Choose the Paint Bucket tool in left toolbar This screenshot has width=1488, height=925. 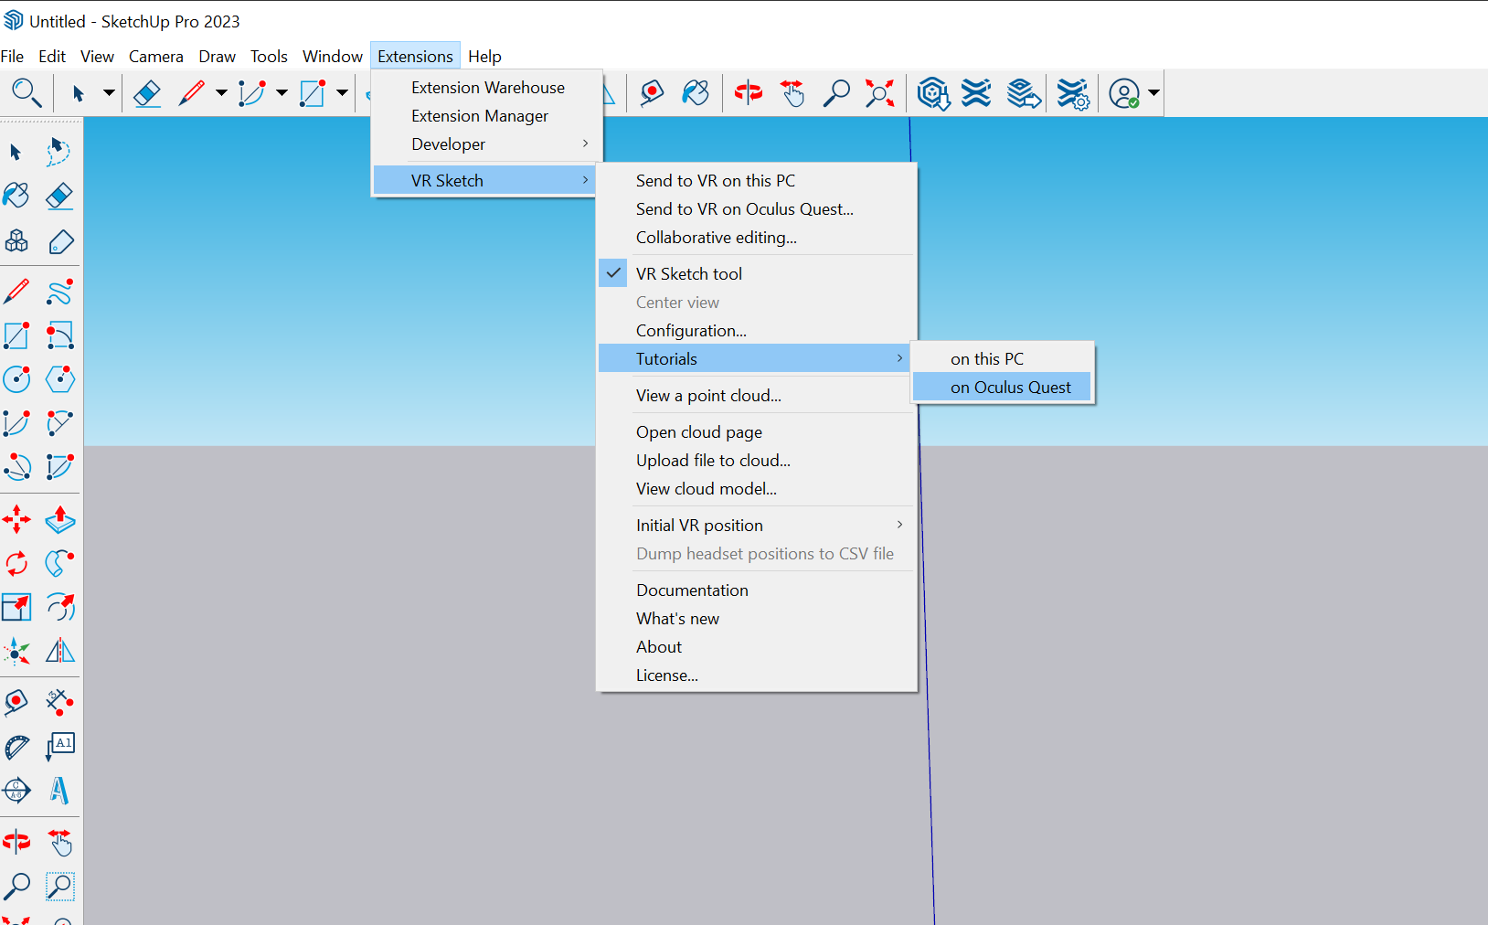coord(16,196)
